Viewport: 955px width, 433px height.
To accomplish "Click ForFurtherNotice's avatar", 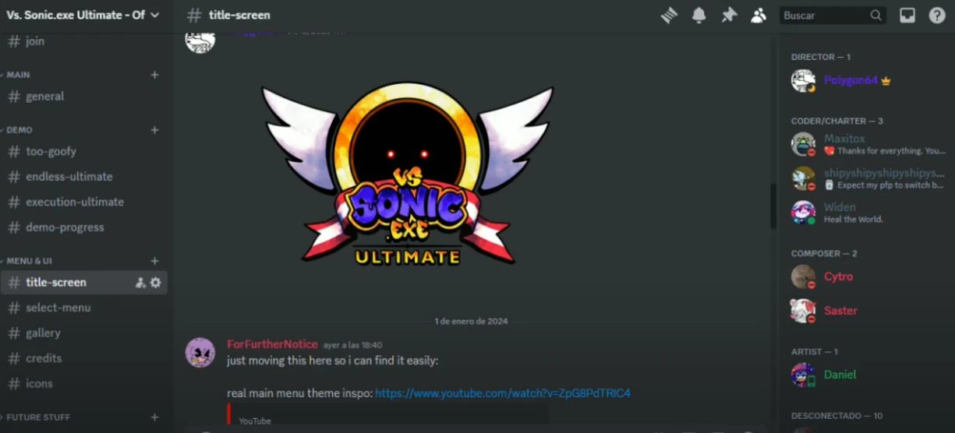I will click(200, 353).
